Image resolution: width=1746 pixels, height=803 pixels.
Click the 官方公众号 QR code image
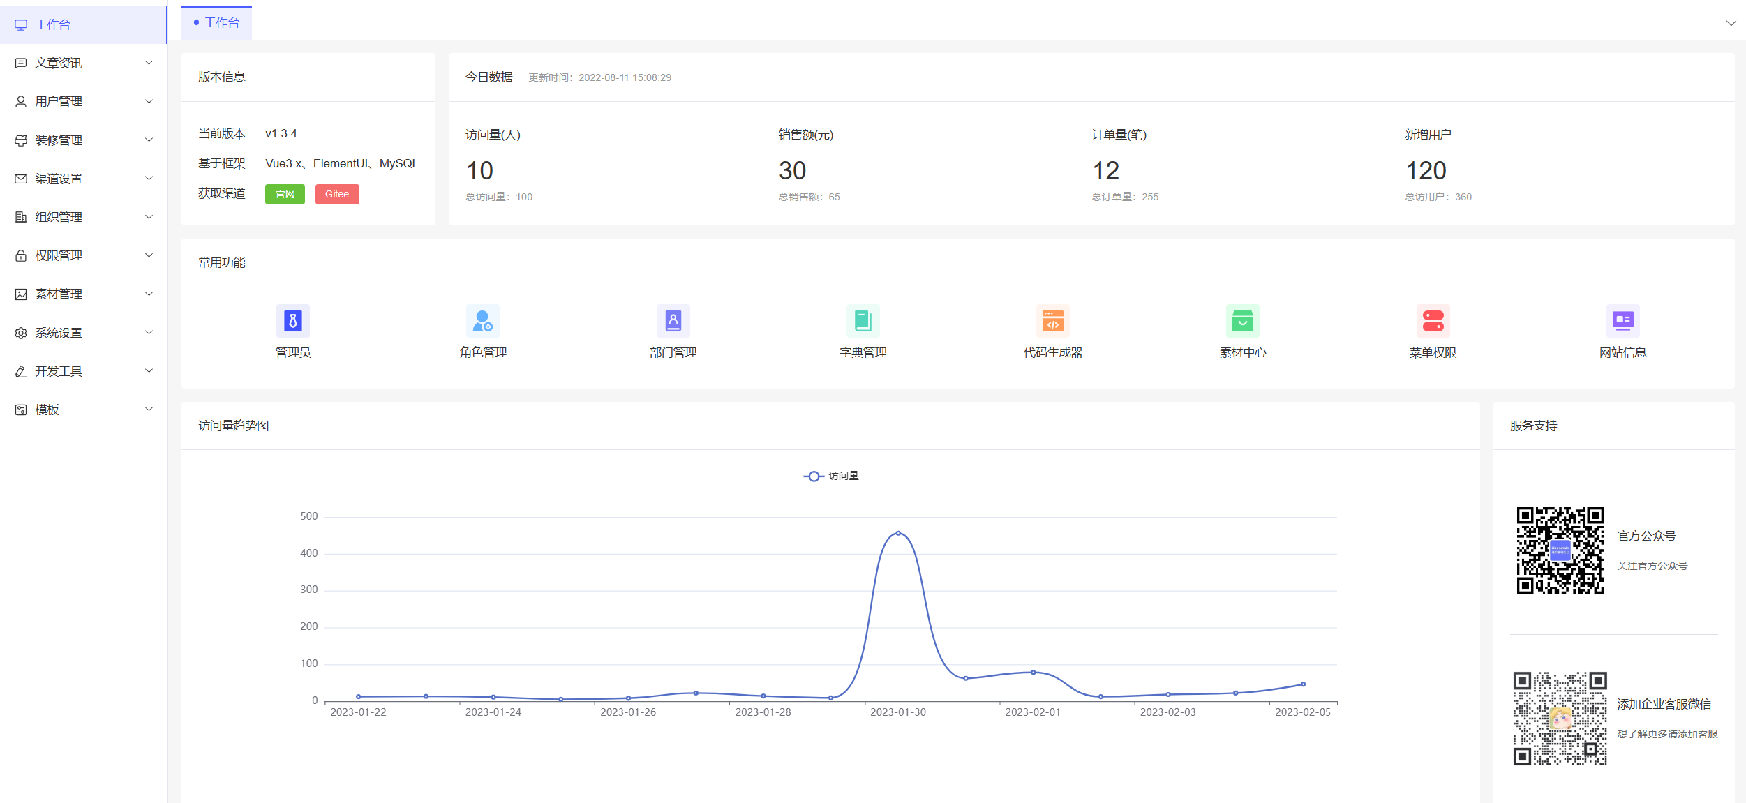point(1560,550)
